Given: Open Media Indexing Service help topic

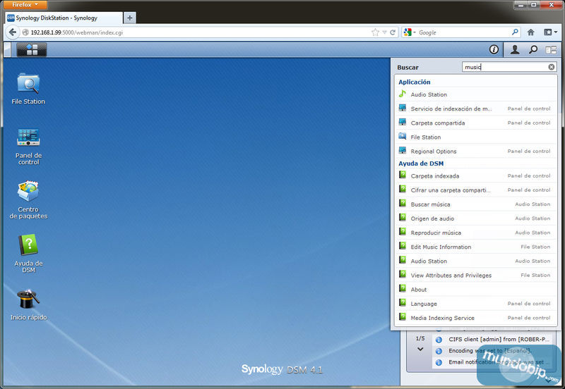Looking at the screenshot, I should click(x=475, y=318).
